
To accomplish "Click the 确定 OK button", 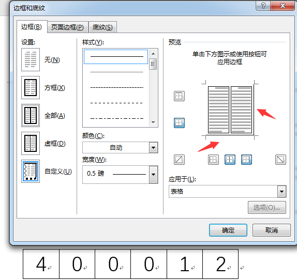I will pos(228,230).
